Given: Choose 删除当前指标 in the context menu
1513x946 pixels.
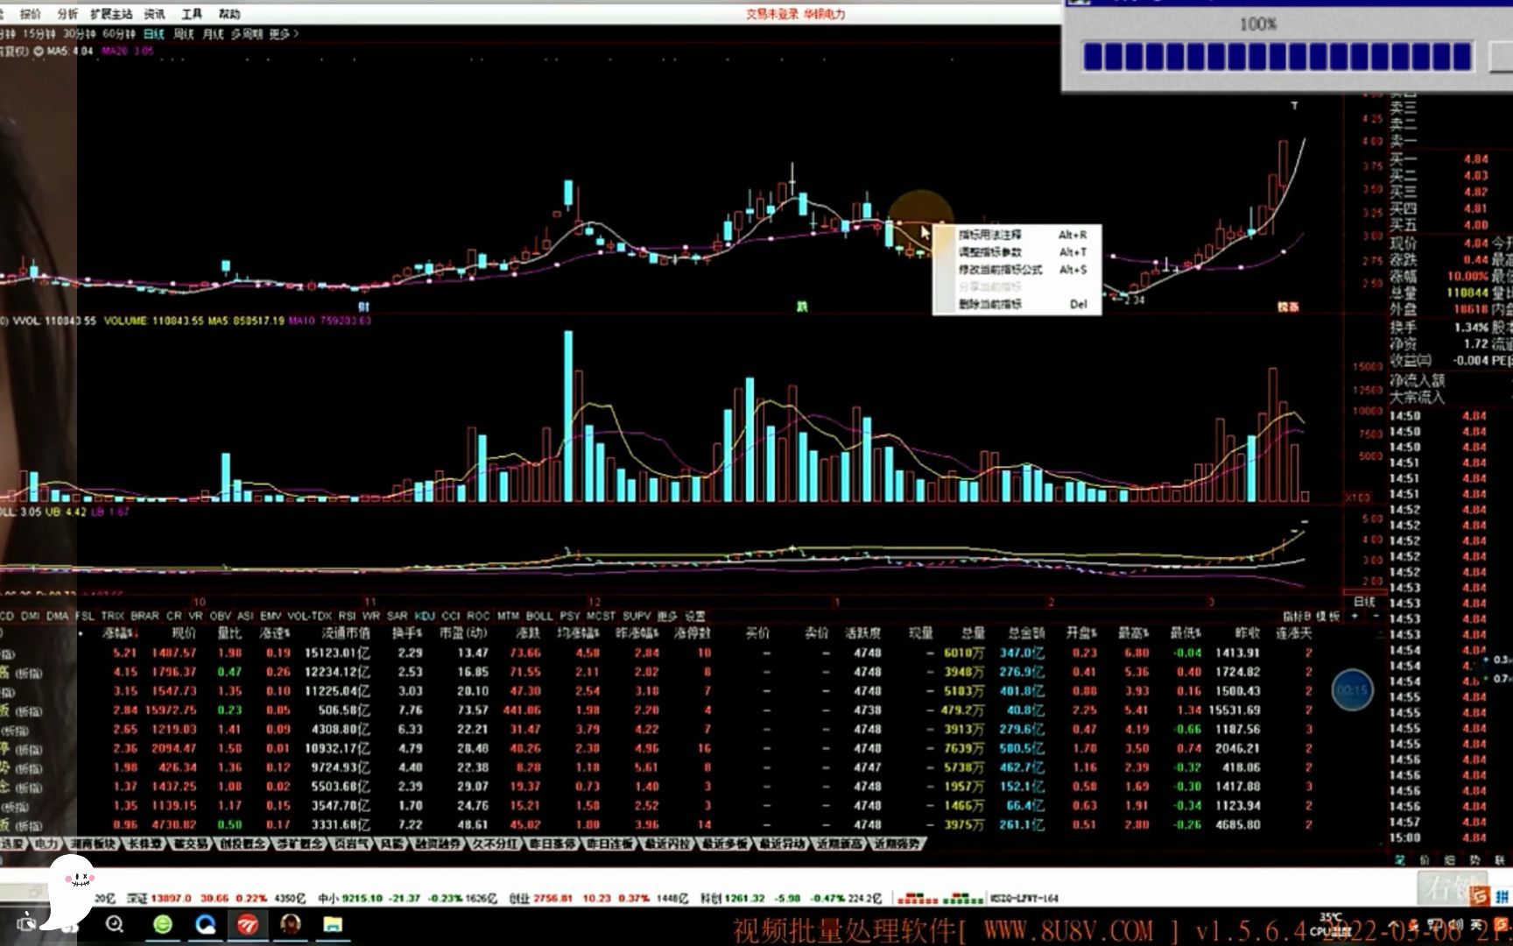Looking at the screenshot, I should pos(989,305).
